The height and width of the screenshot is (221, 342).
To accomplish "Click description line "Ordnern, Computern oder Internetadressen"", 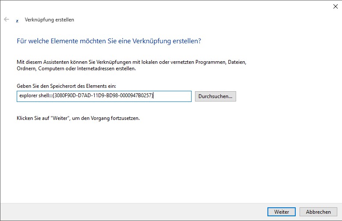I will (x=76, y=69).
